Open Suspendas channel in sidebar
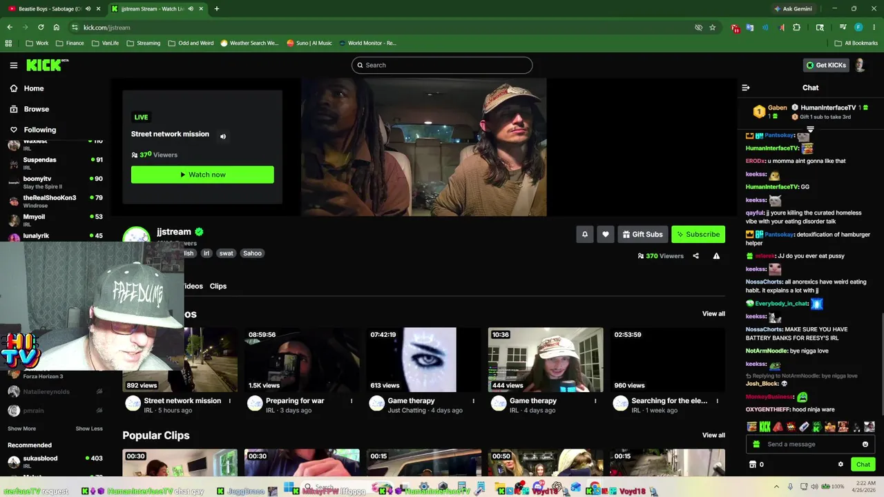The width and height of the screenshot is (884, 497). (x=55, y=163)
